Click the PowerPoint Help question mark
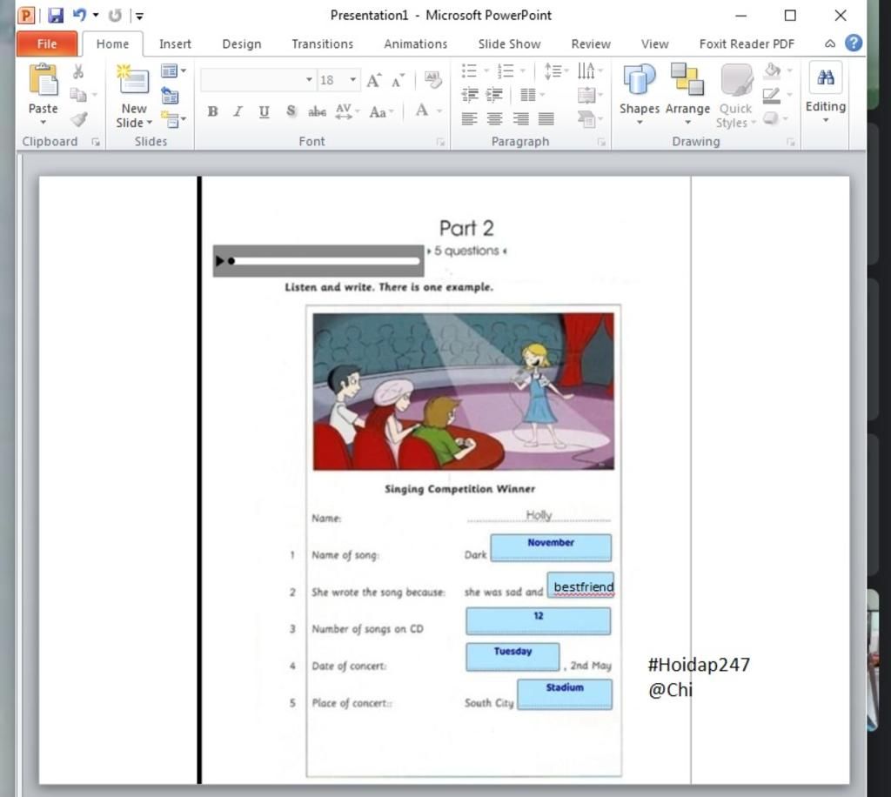This screenshot has height=797, width=891. coord(854,44)
